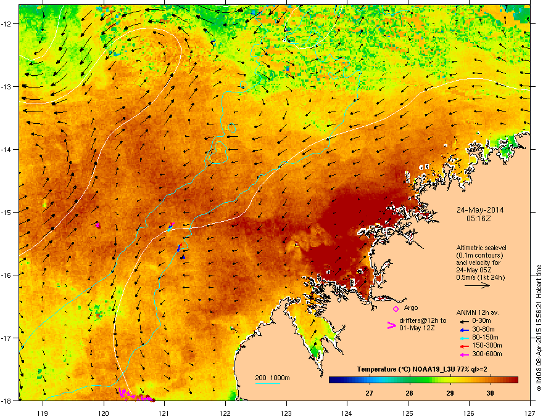543x419 pixels.
Task: Click the 'drifters@12h to' legend text
Action: click(x=423, y=321)
